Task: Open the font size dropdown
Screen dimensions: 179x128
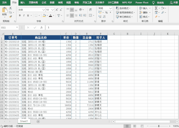Action: tap(52, 10)
